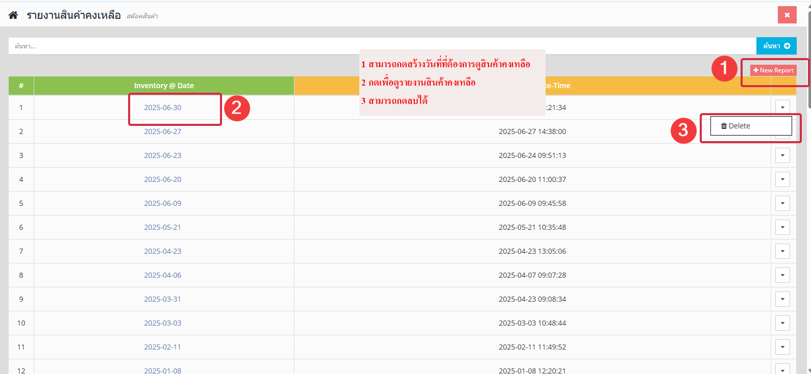Viewport: 811px width, 374px height.
Task: Expand the action dropdown for row 1
Action: pos(782,107)
